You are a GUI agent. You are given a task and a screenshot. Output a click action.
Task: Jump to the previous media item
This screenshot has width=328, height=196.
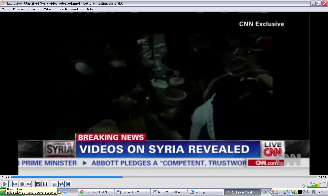[x=15, y=184]
